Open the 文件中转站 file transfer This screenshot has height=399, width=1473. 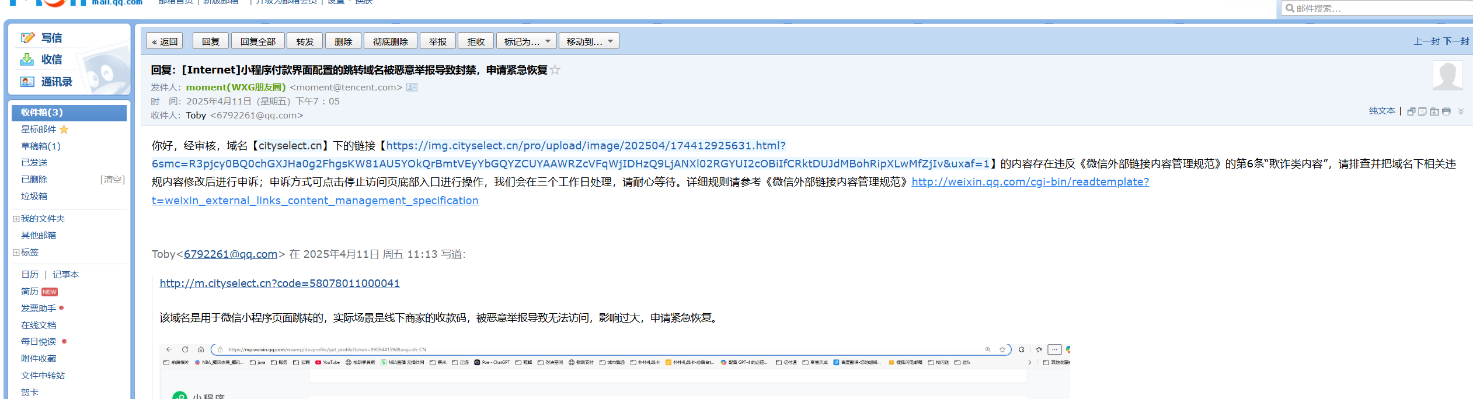43,376
